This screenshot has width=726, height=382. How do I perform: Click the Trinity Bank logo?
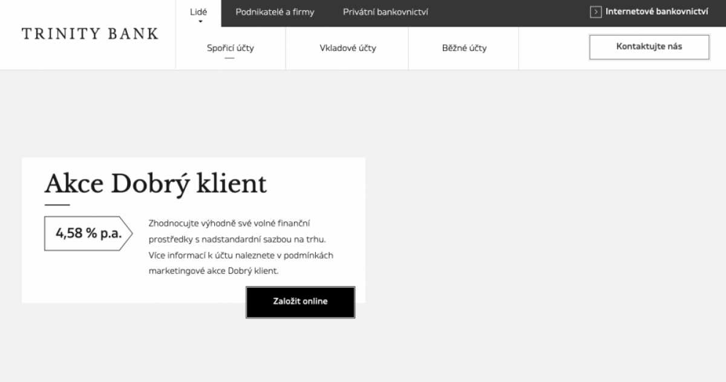pyautogui.click(x=90, y=34)
